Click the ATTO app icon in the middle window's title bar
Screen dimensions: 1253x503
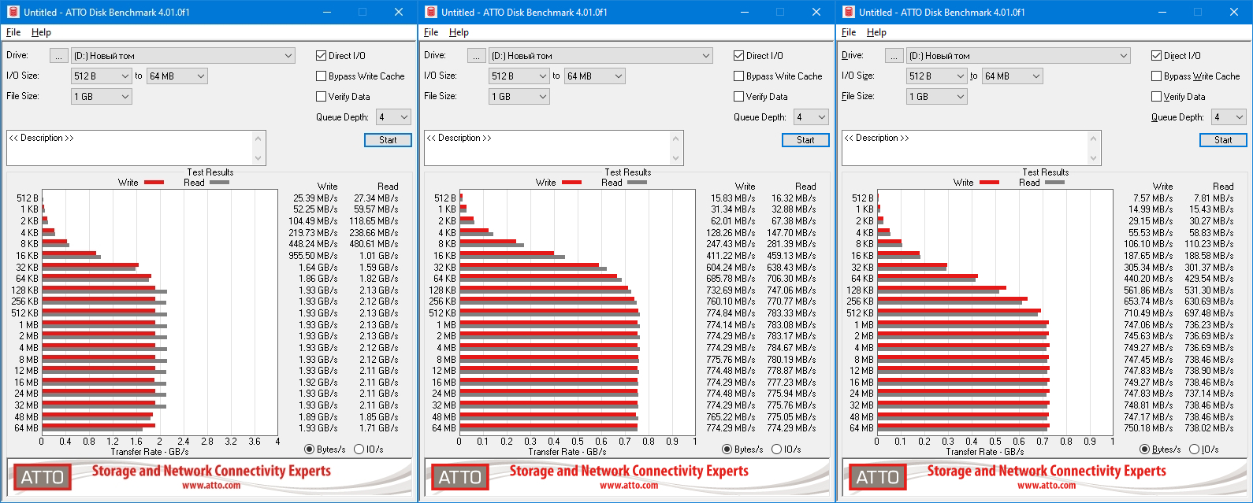[x=429, y=12]
